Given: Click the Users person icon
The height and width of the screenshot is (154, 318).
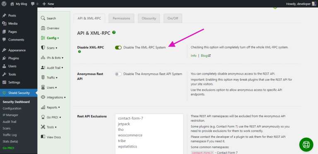Looking at the screenshot, I should coord(4,66).
